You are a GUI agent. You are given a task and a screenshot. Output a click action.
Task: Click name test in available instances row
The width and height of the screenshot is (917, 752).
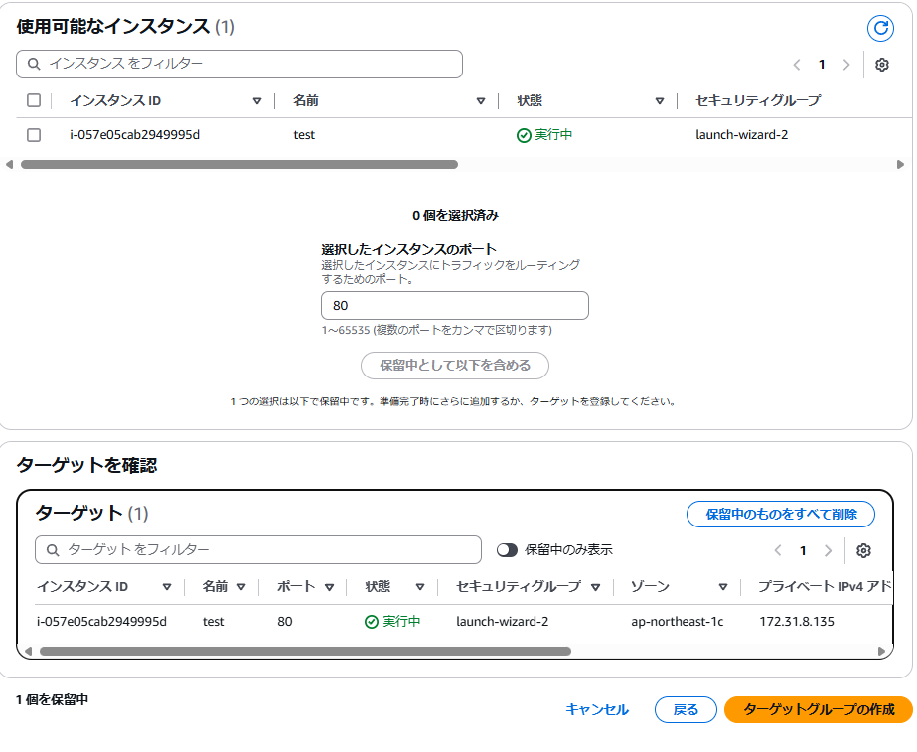304,135
